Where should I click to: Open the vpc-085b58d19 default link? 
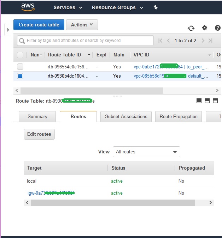click(171, 76)
